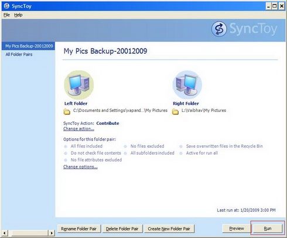Screen dimensions: 287x238
Task: Open the Help menu
Action: pos(18,15)
